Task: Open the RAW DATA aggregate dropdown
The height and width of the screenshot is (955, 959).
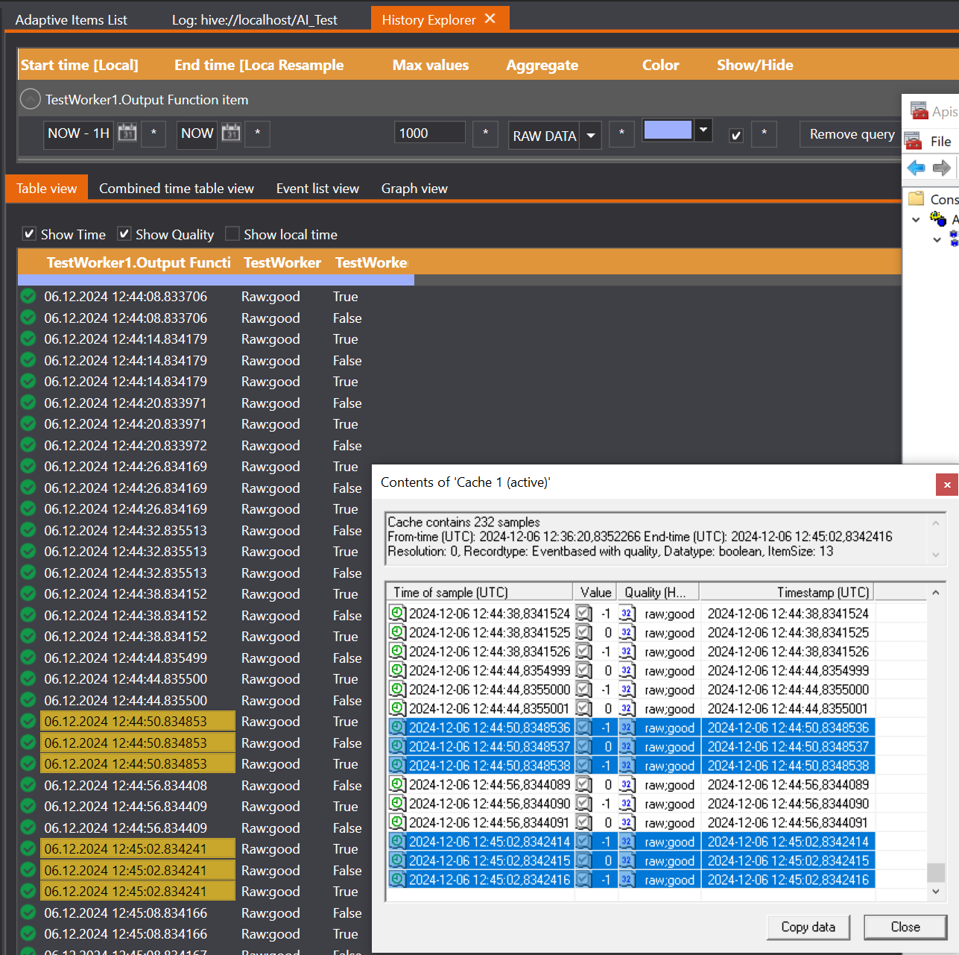Action: coord(590,136)
